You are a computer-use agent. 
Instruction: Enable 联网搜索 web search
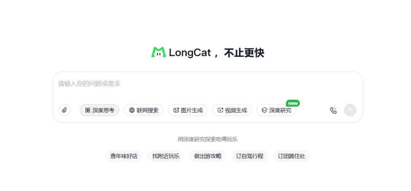click(x=143, y=110)
